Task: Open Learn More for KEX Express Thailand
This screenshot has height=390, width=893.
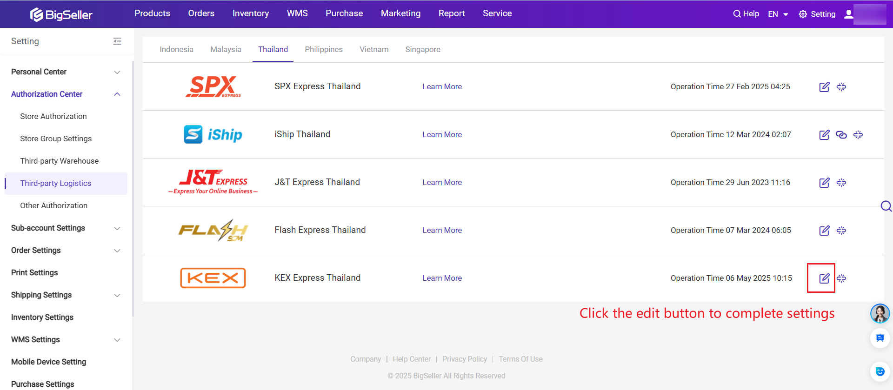Action: (442, 278)
